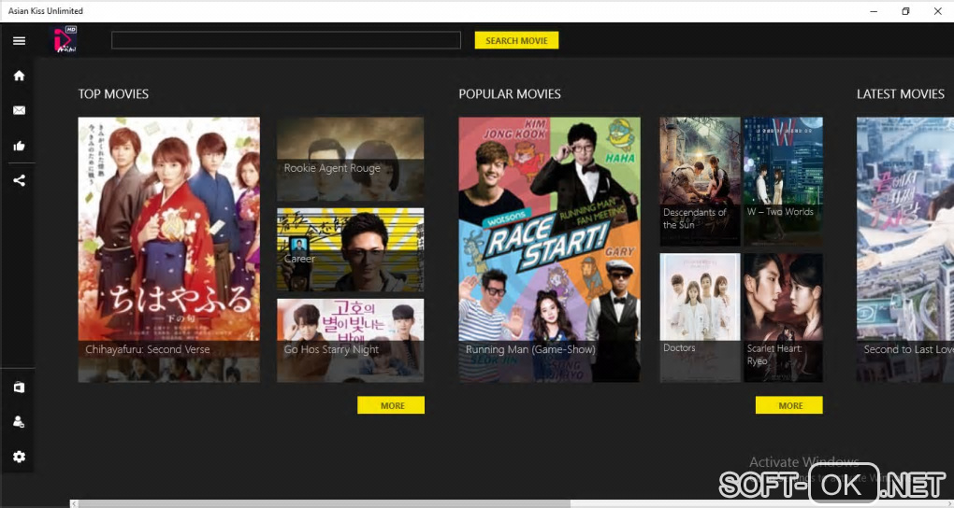This screenshot has width=954, height=508.
Task: Open Scarlet Heart: Ryeo tile
Action: click(783, 317)
